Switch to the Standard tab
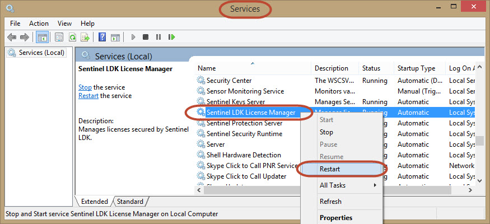490x224 pixels. click(130, 202)
